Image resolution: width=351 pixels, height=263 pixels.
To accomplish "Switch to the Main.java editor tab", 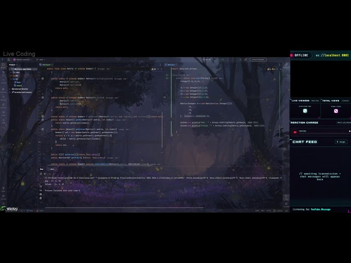I will tap(169, 65).
